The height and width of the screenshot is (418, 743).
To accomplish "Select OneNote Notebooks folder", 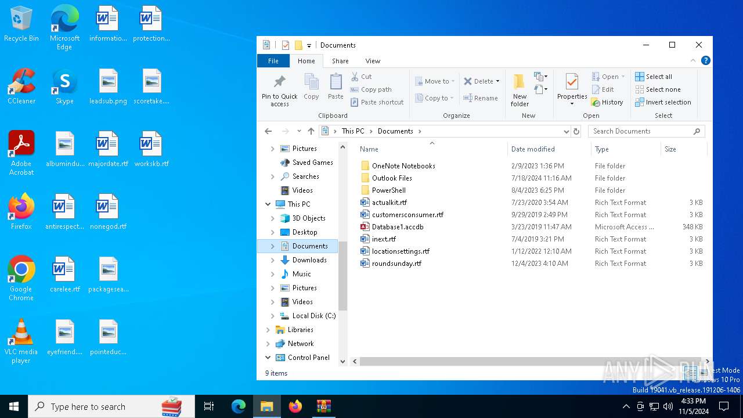I will (403, 166).
